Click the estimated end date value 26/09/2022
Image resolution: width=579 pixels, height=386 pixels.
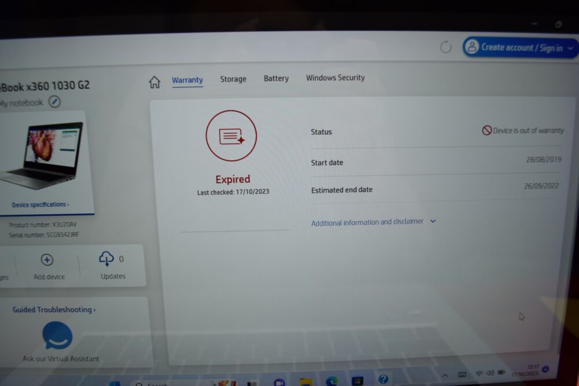pos(541,186)
